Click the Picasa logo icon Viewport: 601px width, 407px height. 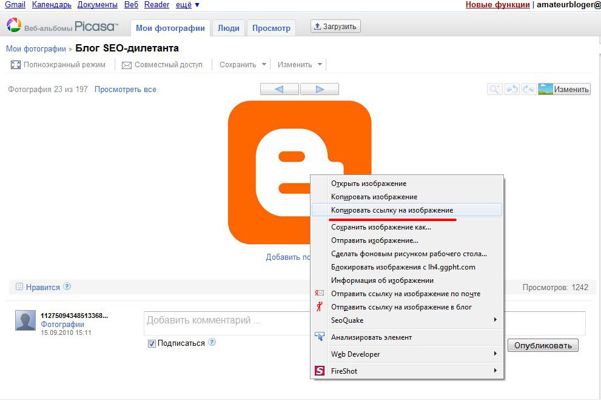click(x=14, y=25)
